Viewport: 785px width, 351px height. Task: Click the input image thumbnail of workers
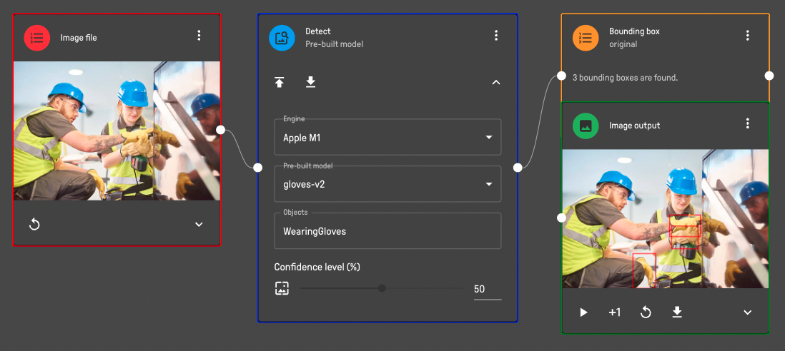(x=117, y=131)
